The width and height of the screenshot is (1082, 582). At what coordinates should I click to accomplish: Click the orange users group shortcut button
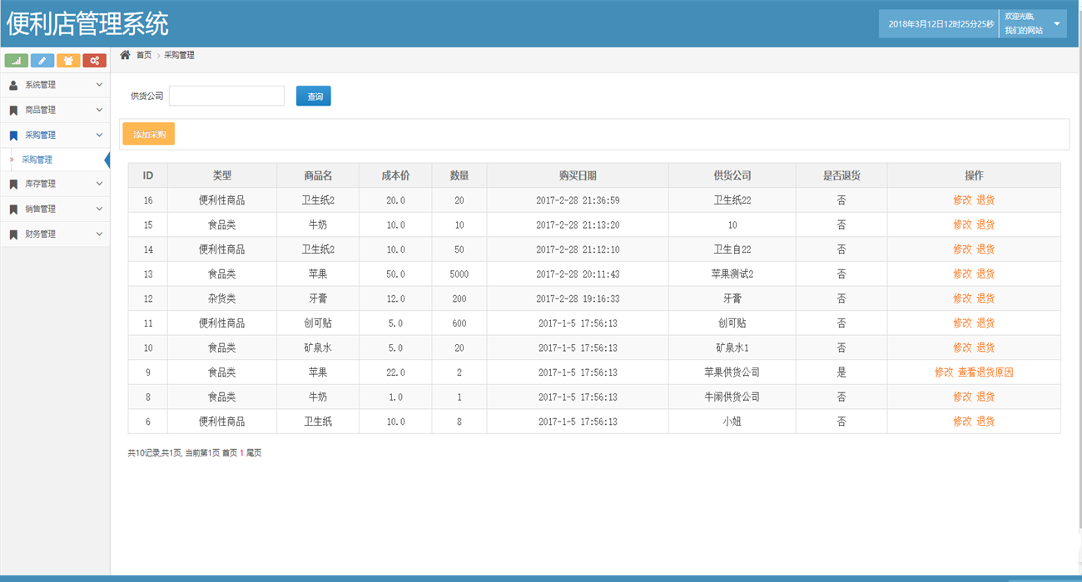[x=68, y=61]
